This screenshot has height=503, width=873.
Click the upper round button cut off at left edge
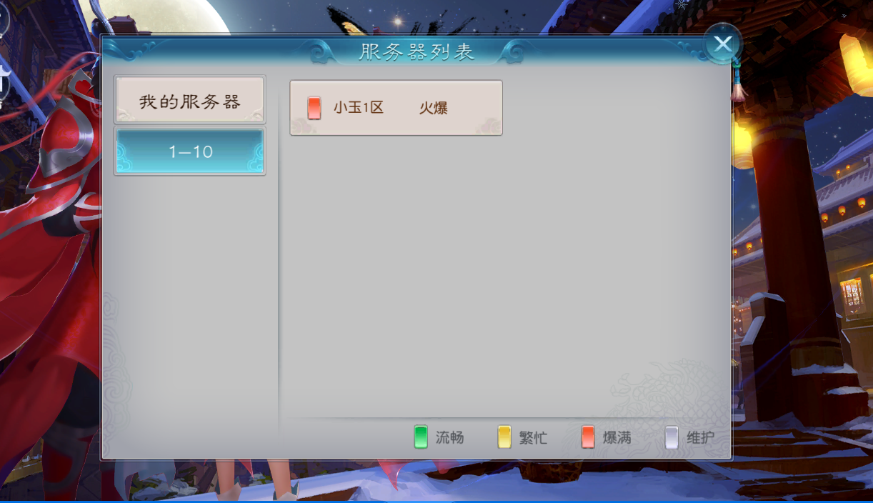(4, 18)
